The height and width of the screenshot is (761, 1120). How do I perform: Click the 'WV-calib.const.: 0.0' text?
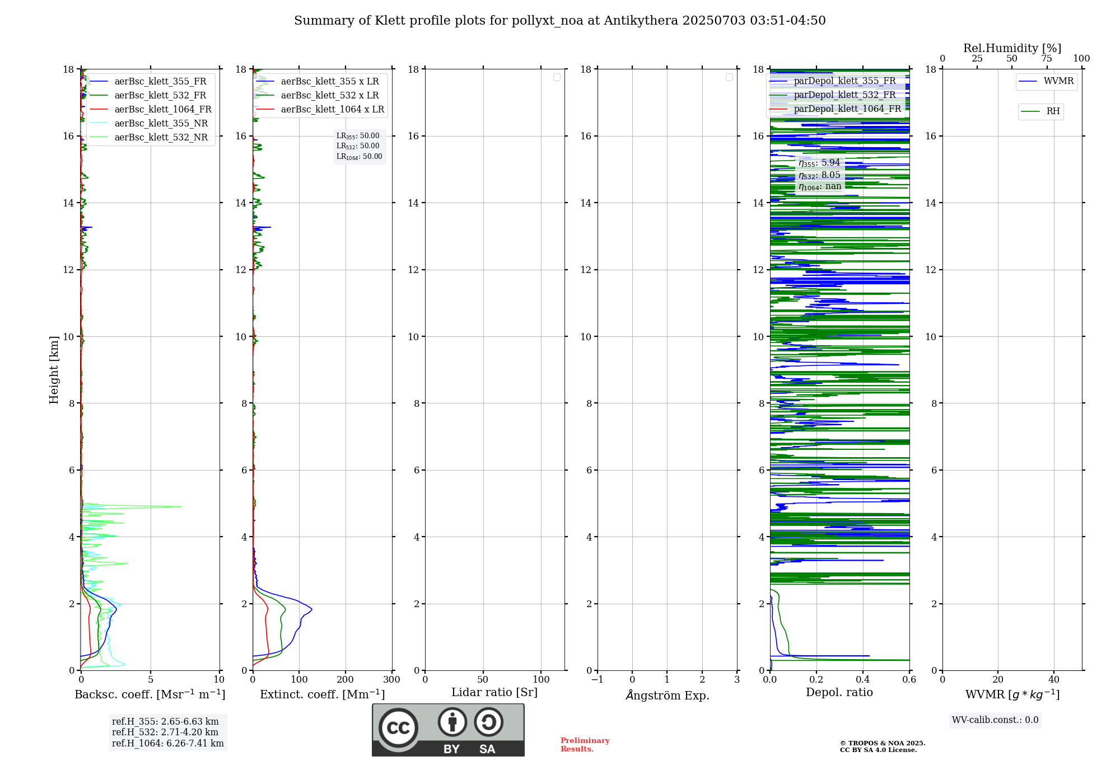(x=995, y=720)
